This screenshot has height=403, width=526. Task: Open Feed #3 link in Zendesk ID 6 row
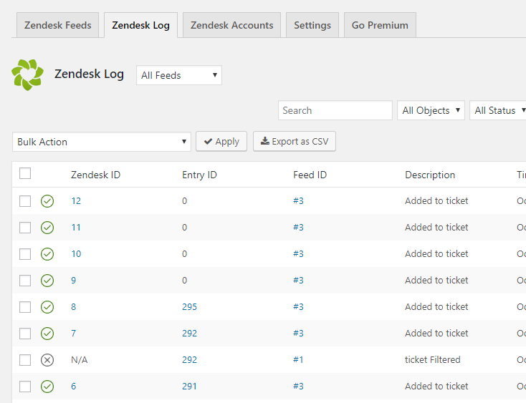(298, 386)
